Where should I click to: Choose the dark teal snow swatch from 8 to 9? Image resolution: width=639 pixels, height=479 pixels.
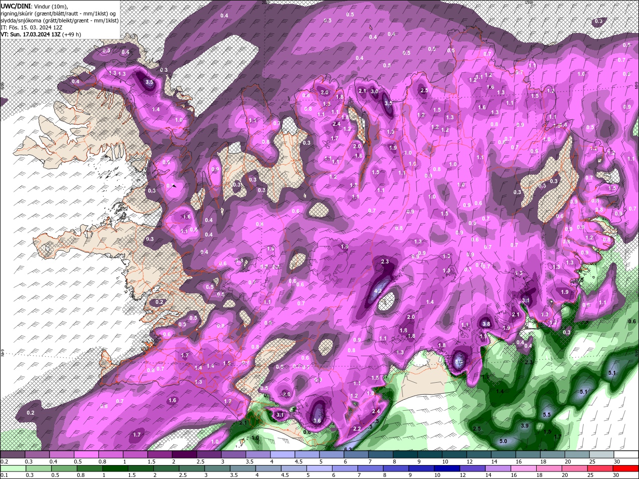405,455
